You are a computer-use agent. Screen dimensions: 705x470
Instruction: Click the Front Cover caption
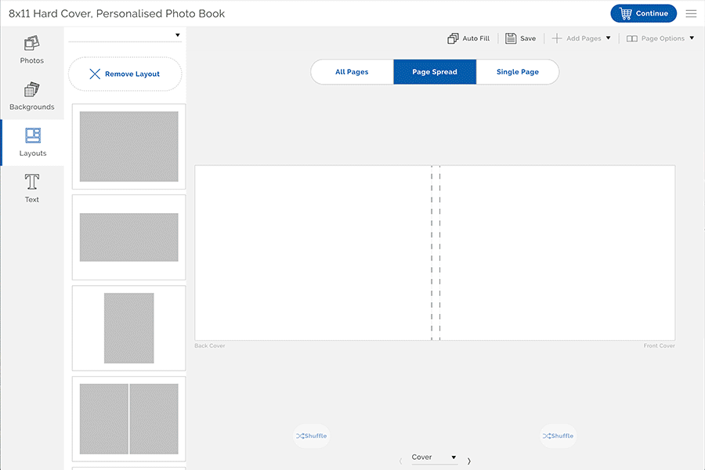point(659,346)
